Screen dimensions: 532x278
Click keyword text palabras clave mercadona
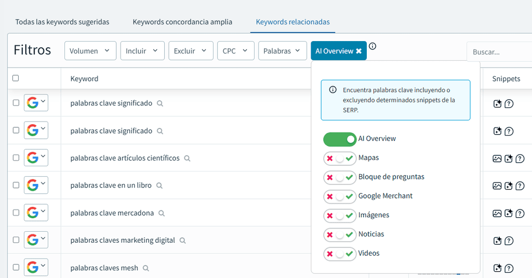click(x=112, y=213)
